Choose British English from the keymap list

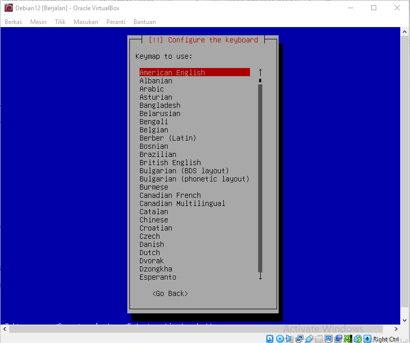[170, 163]
